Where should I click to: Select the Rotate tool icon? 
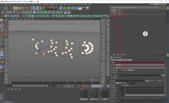click(23, 8)
